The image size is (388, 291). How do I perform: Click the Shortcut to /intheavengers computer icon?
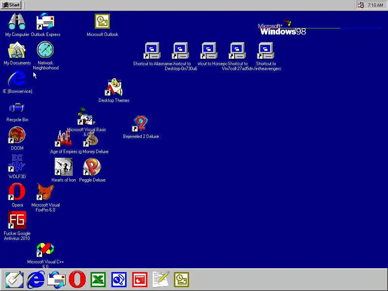coord(266,51)
